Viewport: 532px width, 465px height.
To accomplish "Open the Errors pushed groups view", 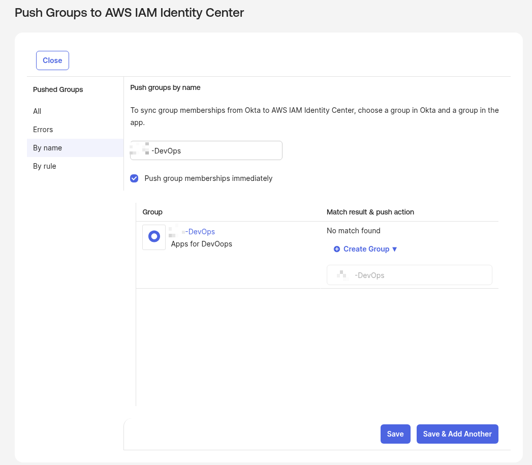I will [x=43, y=130].
